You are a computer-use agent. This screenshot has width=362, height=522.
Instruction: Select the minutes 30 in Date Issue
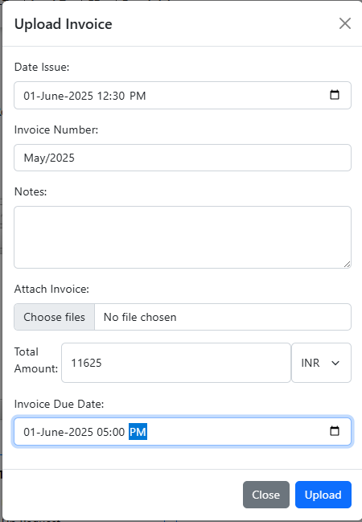click(x=117, y=96)
